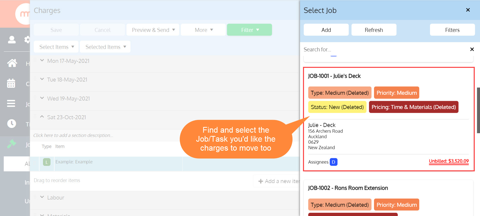The height and width of the screenshot is (216, 480).
Task: Expand the Wed 19-May-2021 section
Action: pos(42,98)
